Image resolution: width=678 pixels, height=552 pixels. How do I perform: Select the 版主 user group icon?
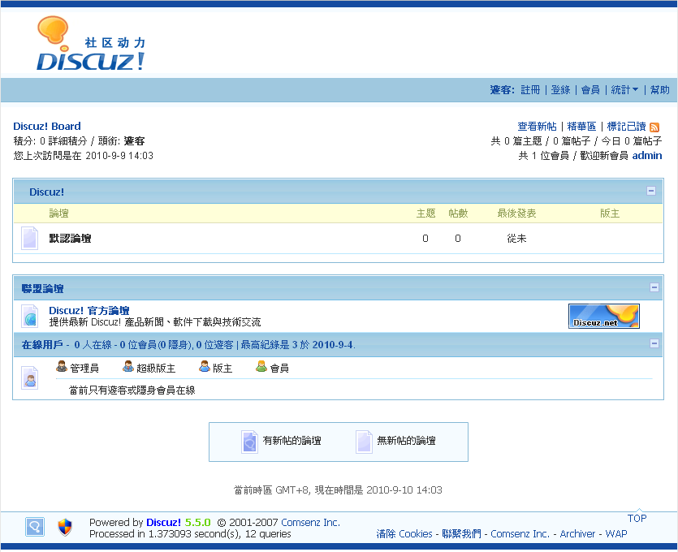click(205, 367)
